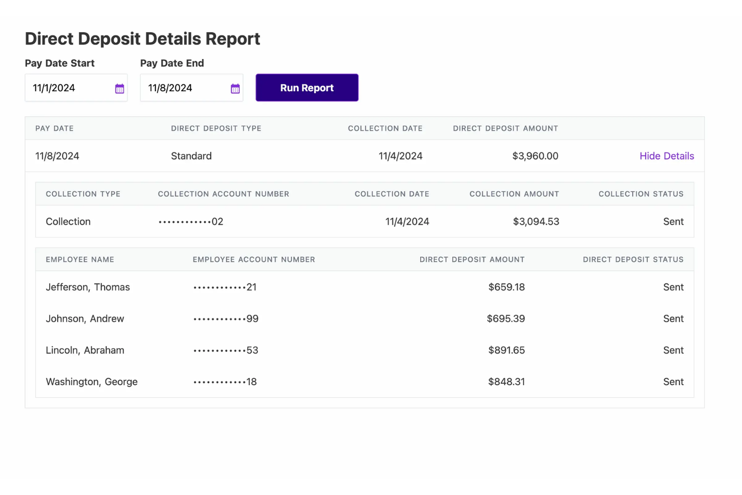Click the COLLECTION DATE column header
The height and width of the screenshot is (495, 742).
(x=385, y=128)
